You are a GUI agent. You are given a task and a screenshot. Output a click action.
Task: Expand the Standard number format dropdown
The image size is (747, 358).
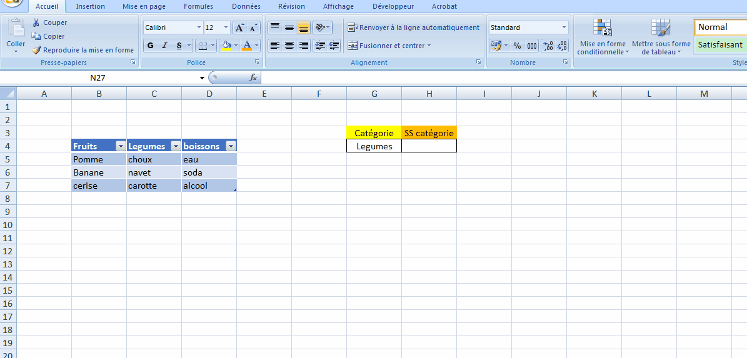pos(564,27)
